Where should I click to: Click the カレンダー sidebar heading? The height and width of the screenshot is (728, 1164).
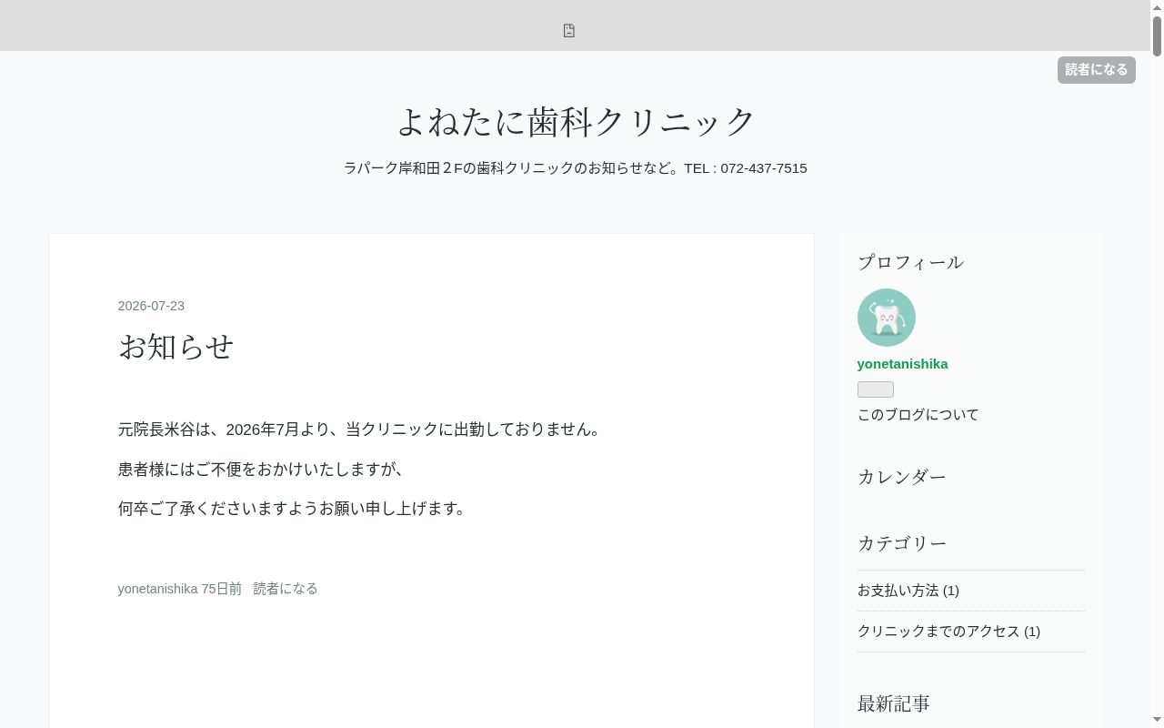pos(902,477)
